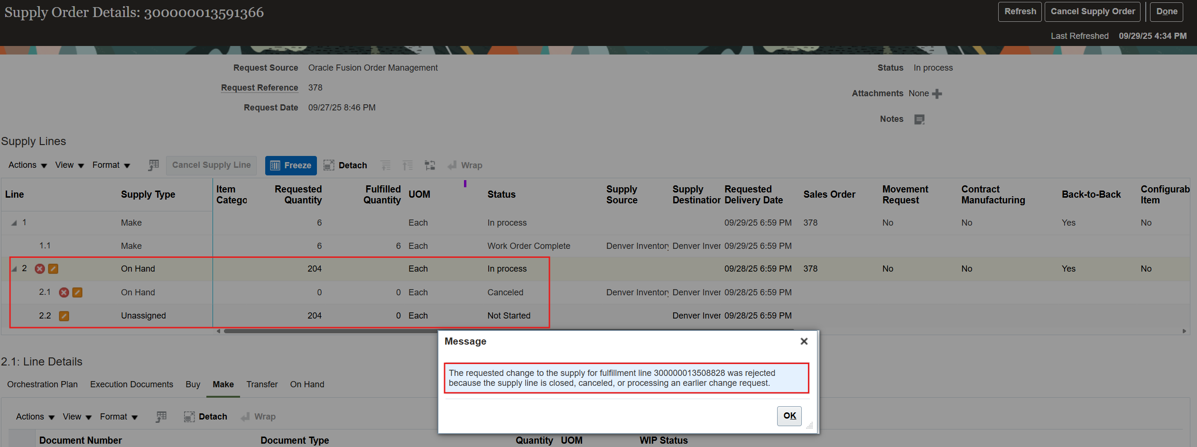Open the Buy tab

tap(193, 384)
